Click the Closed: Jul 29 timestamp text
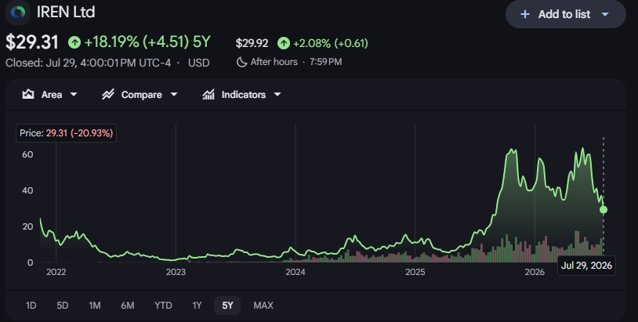The width and height of the screenshot is (638, 322). point(89,63)
